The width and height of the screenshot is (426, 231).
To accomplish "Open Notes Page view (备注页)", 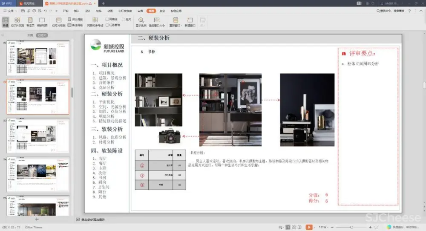I will tap(30, 22).
